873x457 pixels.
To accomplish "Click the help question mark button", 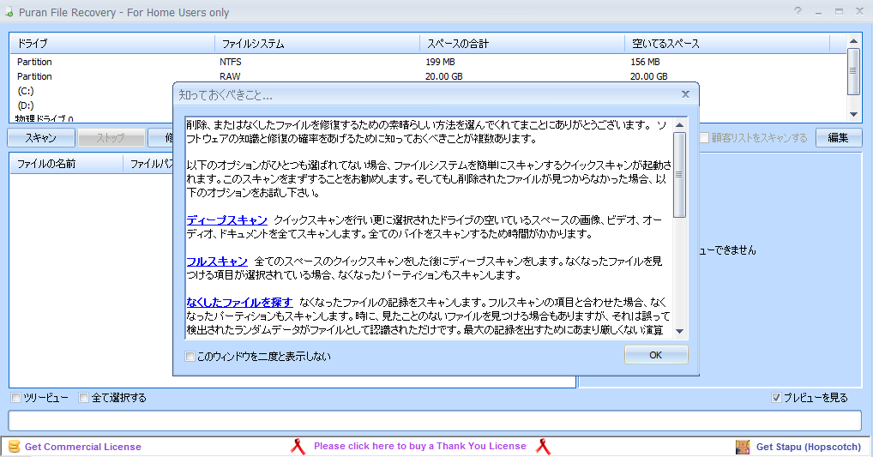I will pyautogui.click(x=798, y=10).
